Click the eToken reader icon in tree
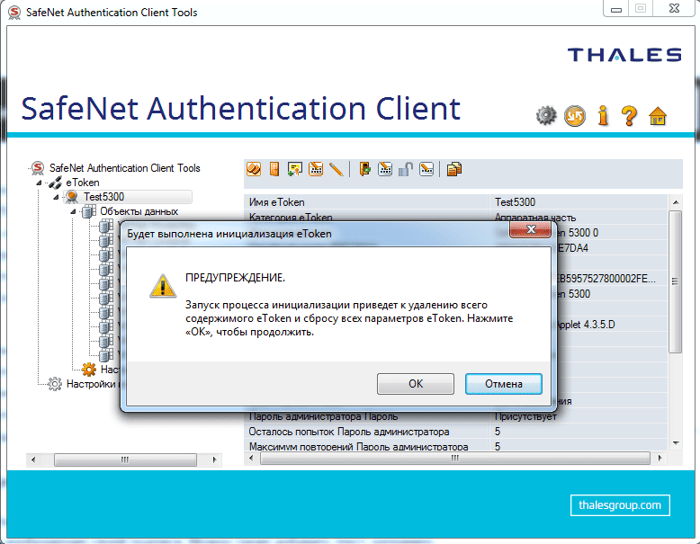Image resolution: width=700 pixels, height=544 pixels. (x=56, y=182)
